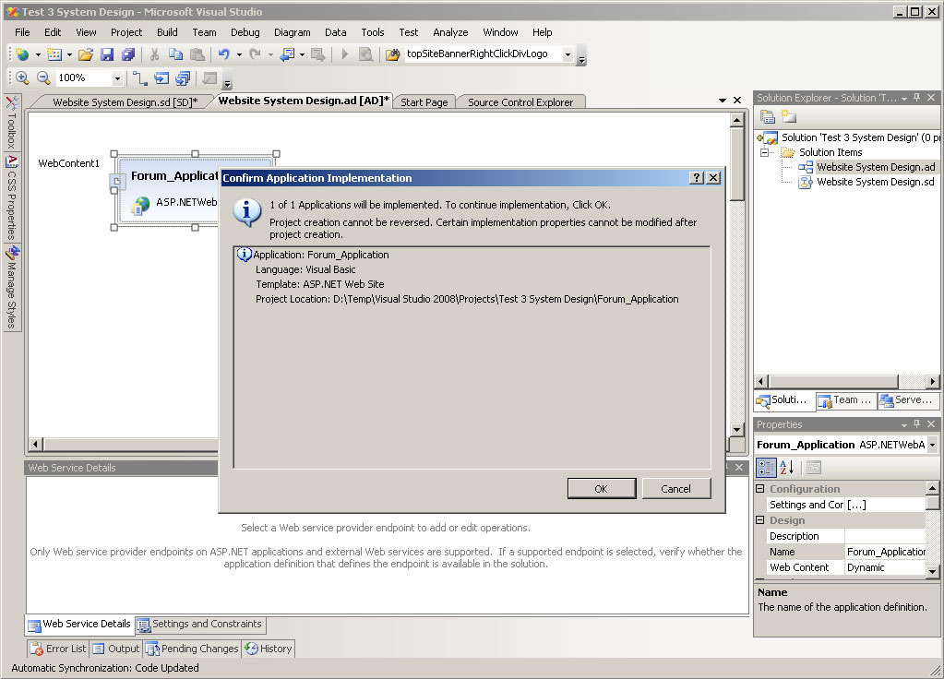The image size is (944, 679).
Task: Click the Zoom In magnifier icon
Action: pos(22,77)
